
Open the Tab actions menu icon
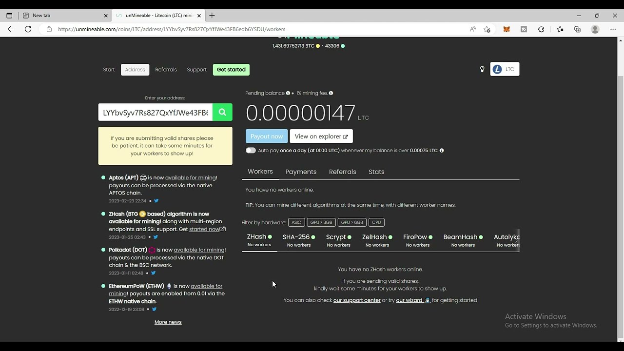pyautogui.click(x=9, y=16)
